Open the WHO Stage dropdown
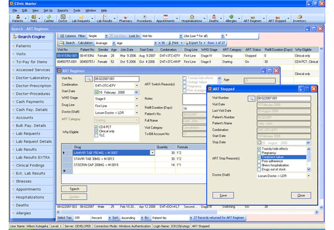 tap(137, 99)
